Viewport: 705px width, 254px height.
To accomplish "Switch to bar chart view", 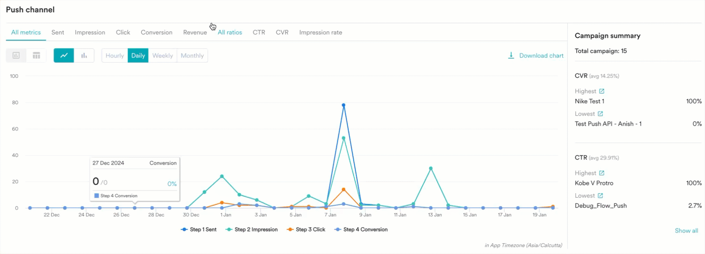I will pos(84,55).
